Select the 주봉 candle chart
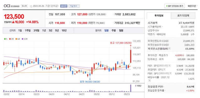Image resolution: width=200 pixels, height=98 pixels. tap(114, 30)
